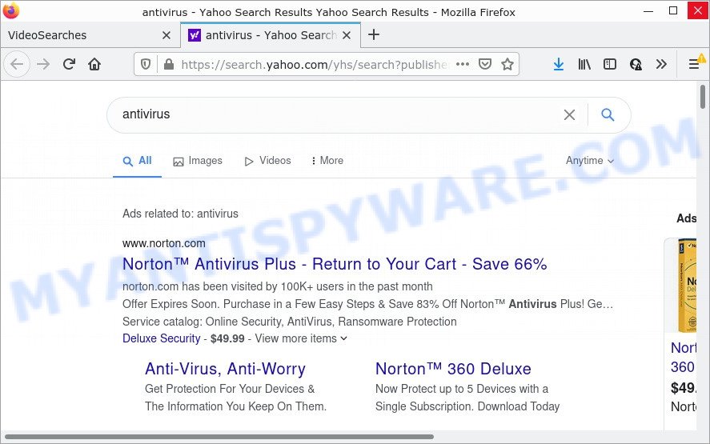Open Norton 360 Deluxe link

pos(453,369)
